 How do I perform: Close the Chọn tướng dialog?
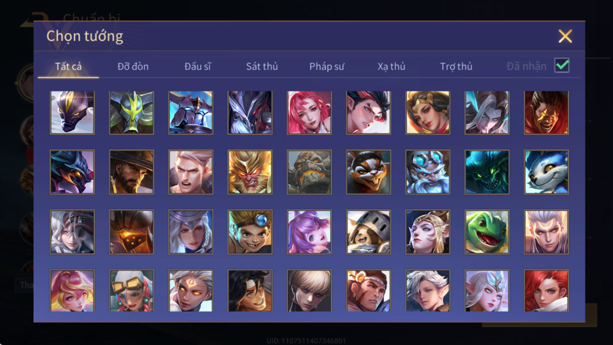[x=565, y=36]
